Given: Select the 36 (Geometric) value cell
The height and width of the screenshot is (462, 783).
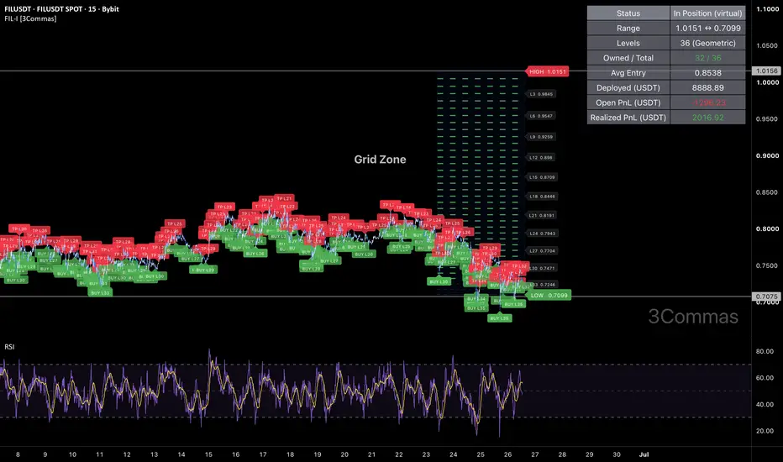Looking at the screenshot, I should coord(707,43).
